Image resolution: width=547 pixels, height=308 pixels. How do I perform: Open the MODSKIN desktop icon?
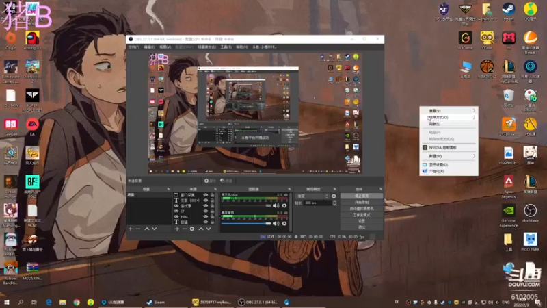point(32,271)
